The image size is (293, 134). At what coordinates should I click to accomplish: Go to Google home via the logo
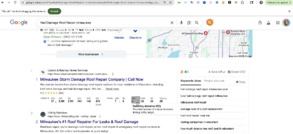pyautogui.click(x=19, y=22)
